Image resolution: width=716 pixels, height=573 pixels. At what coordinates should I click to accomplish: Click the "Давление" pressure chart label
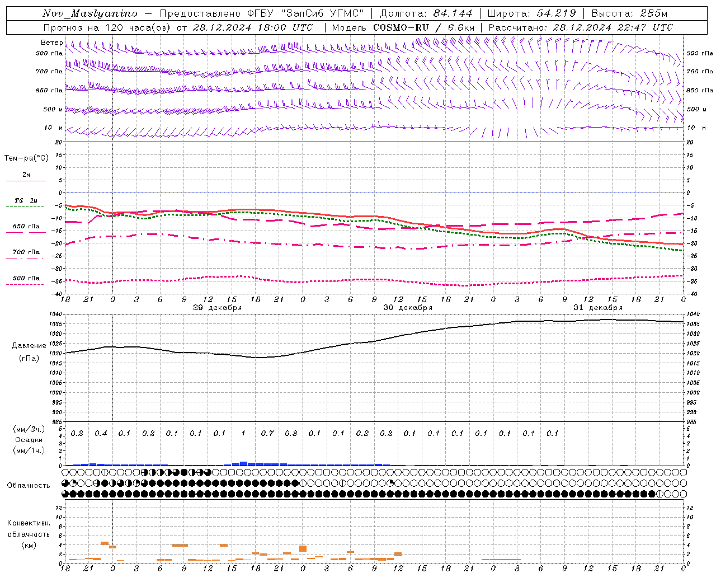[x=29, y=346]
